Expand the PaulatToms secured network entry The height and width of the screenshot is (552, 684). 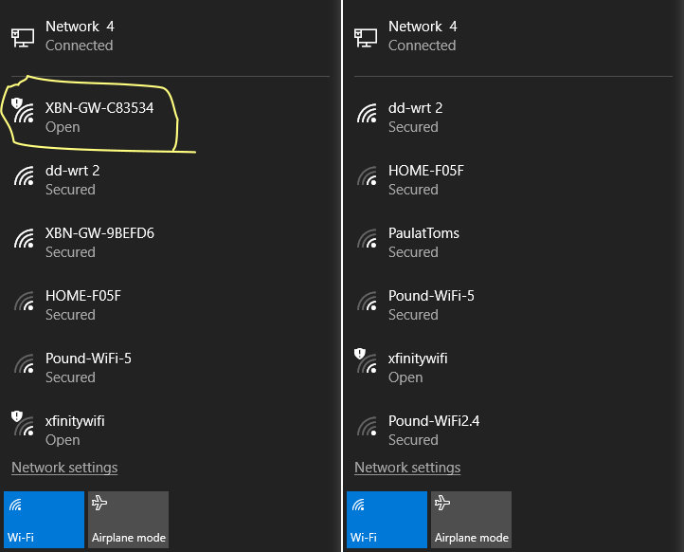click(x=423, y=242)
